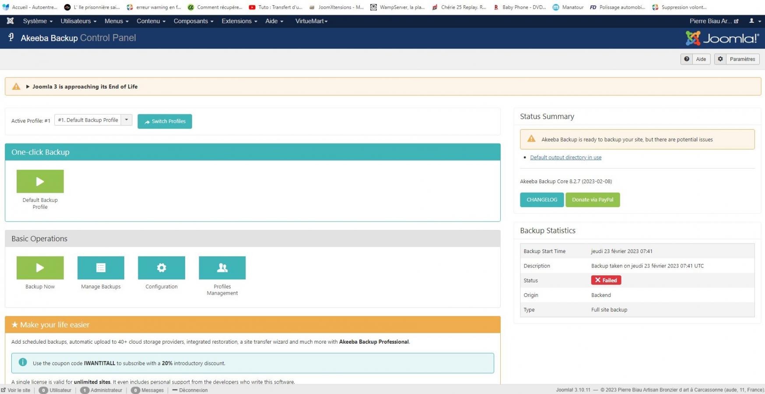Click the 'erreur warning en f...' bookmark

154,7
